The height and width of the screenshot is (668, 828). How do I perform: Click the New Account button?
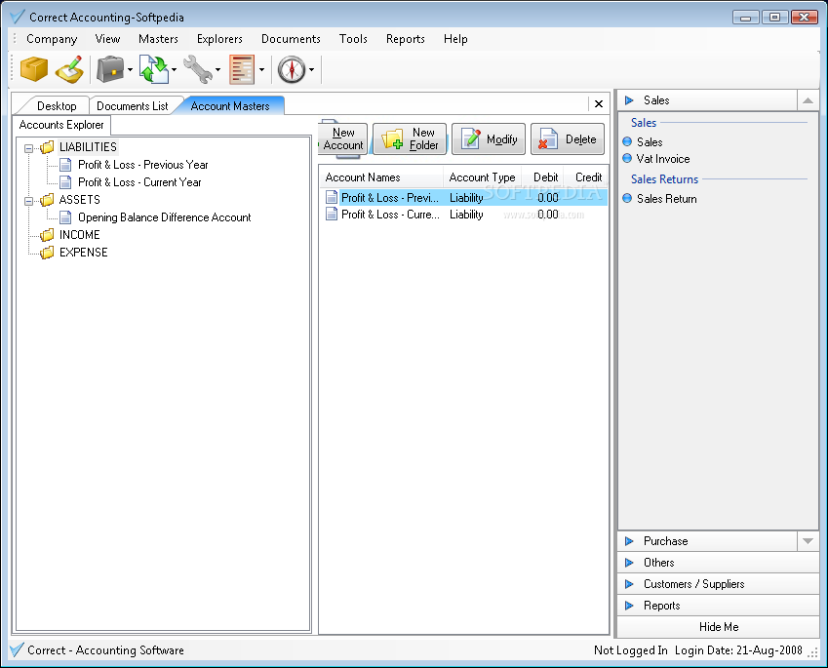(343, 138)
